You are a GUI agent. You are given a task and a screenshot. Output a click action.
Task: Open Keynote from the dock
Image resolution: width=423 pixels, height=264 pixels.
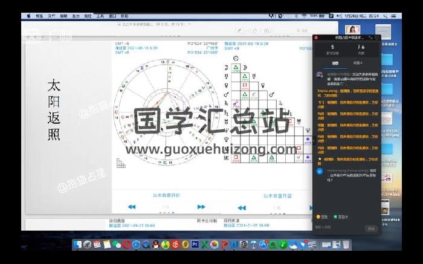pyautogui.click(x=254, y=245)
